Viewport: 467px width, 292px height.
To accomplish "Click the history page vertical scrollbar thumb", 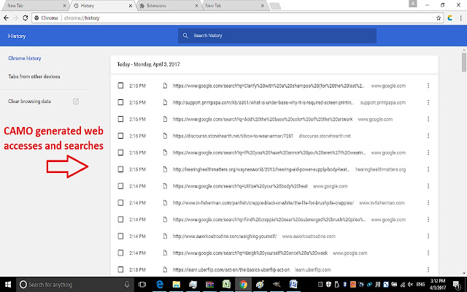I will tap(464, 62).
